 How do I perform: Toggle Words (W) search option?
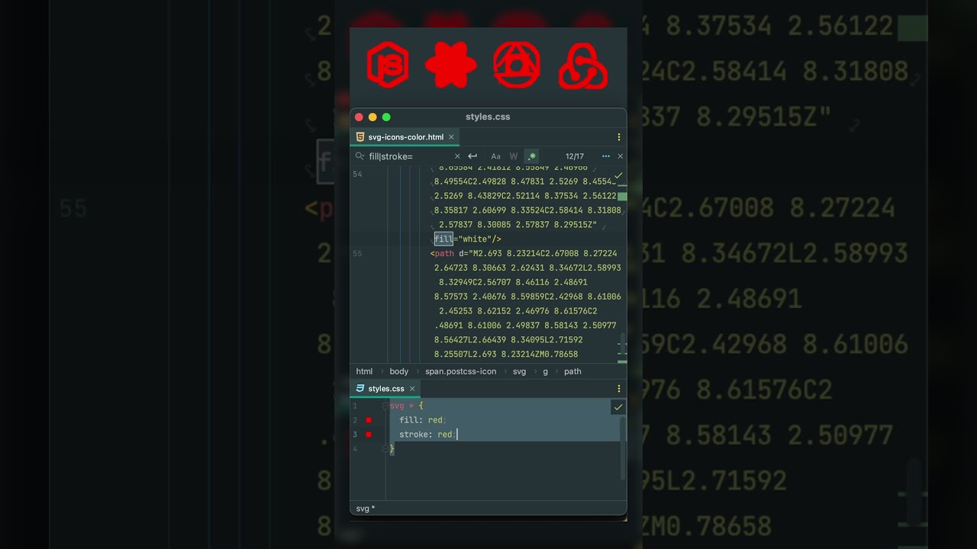(x=514, y=156)
